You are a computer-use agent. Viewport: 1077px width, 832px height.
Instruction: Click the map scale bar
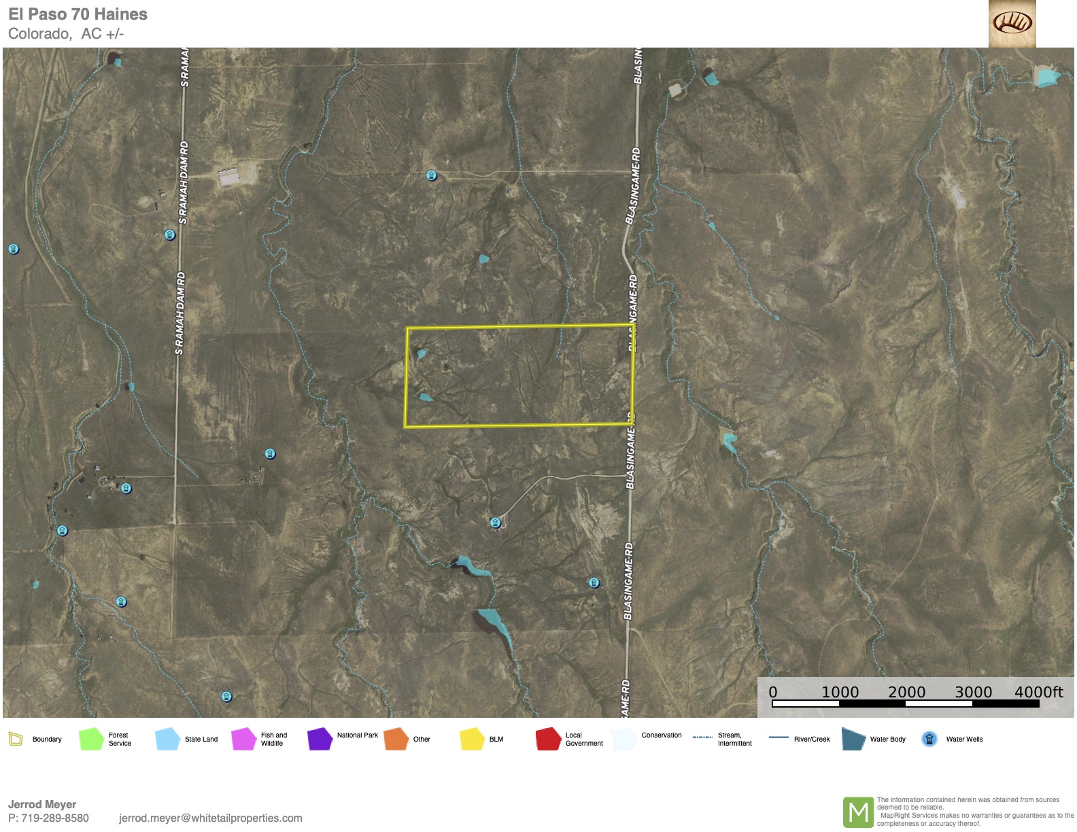[x=906, y=704]
